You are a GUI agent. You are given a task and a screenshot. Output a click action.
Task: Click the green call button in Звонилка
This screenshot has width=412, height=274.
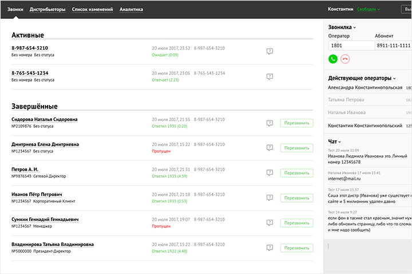(332, 59)
